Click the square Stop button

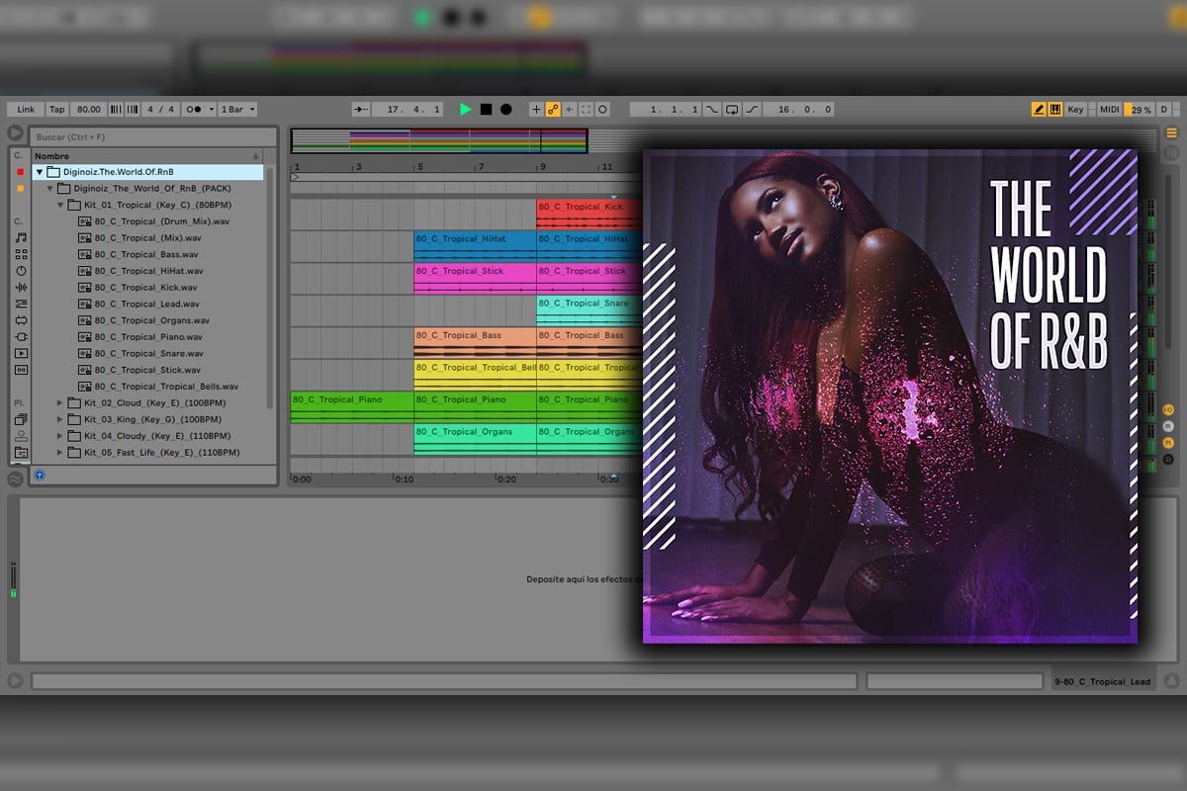(x=486, y=110)
